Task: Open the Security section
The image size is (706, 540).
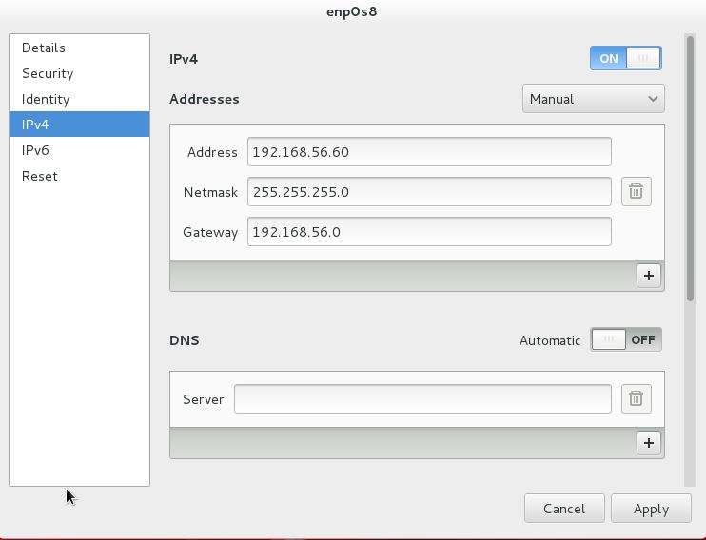Action: 79,73
